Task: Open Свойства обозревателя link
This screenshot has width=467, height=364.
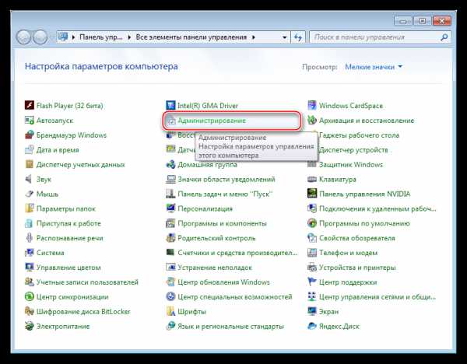Action: [357, 238]
